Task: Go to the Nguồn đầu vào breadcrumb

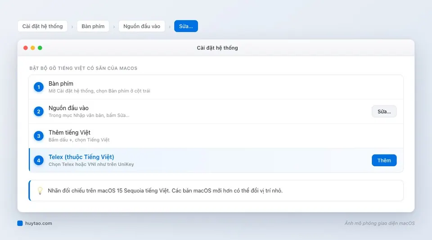Action: click(142, 26)
